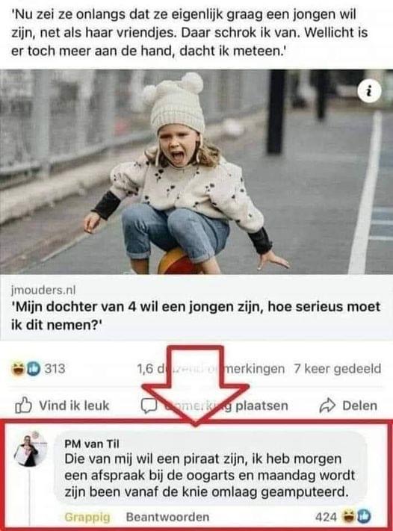Click the blue like reaction icon beside 313
The image size is (393, 531).
[x=33, y=369]
